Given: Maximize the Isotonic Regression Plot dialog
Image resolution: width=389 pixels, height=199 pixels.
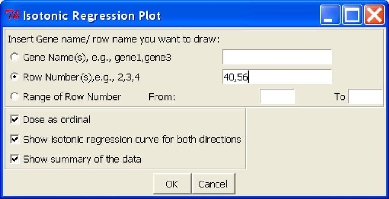Looking at the screenshot, I should click(x=352, y=16).
